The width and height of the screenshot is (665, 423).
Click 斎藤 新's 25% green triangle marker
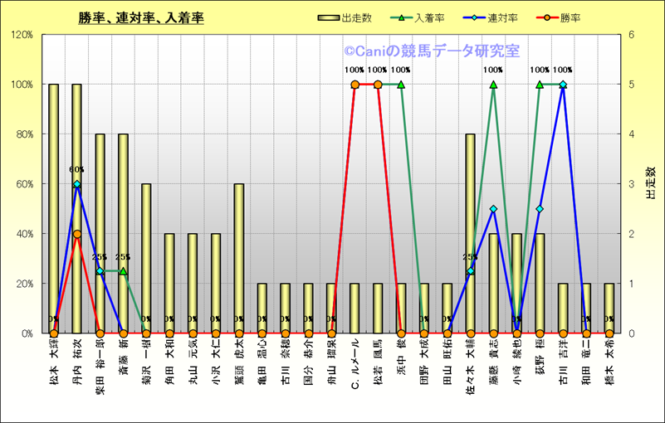pyautogui.click(x=123, y=271)
